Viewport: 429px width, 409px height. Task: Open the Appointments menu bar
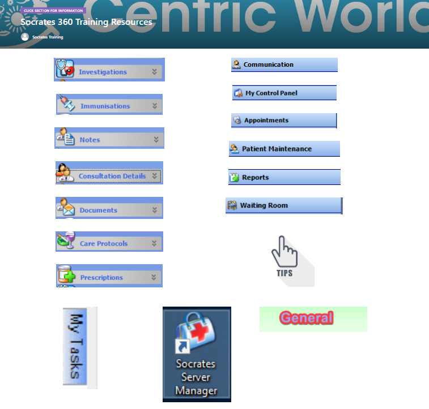[x=283, y=120]
